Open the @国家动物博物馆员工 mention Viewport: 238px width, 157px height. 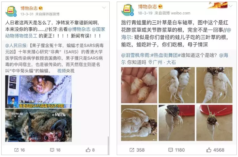55,32
